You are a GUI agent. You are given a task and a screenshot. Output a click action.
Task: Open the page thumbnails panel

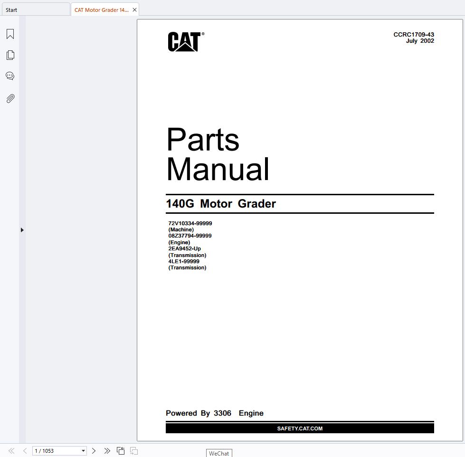[10, 55]
